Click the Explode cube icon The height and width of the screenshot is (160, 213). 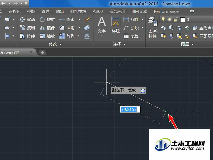click(x=87, y=28)
